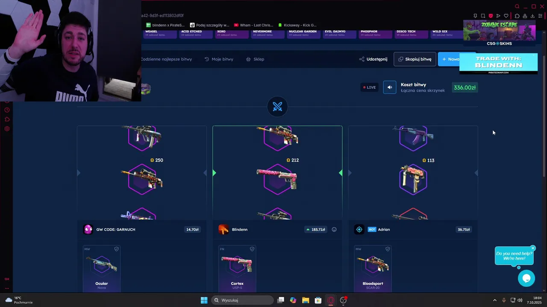Click the GW CODE: GARNUCH player avatar
Screen dimensions: 547x307
88,229
